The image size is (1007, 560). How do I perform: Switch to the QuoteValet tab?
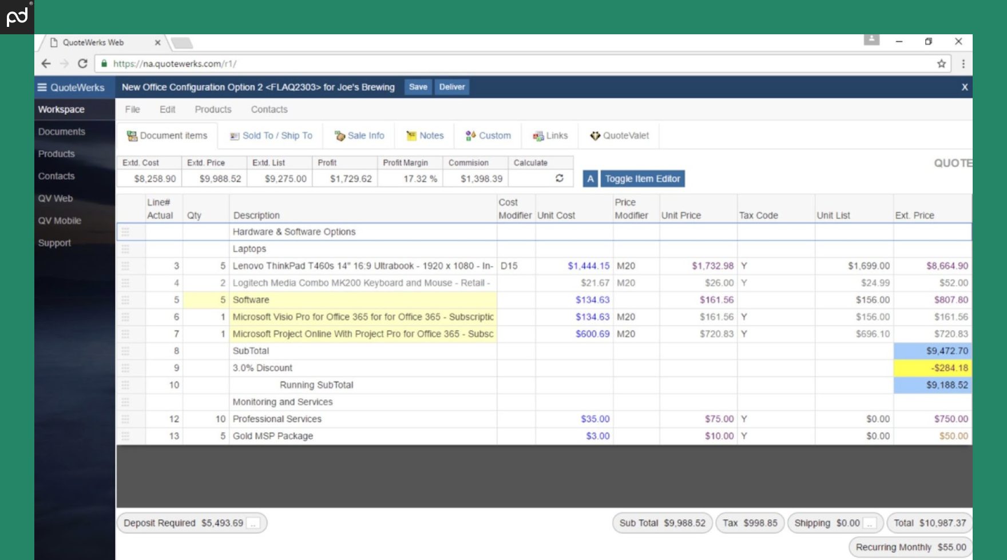620,135
